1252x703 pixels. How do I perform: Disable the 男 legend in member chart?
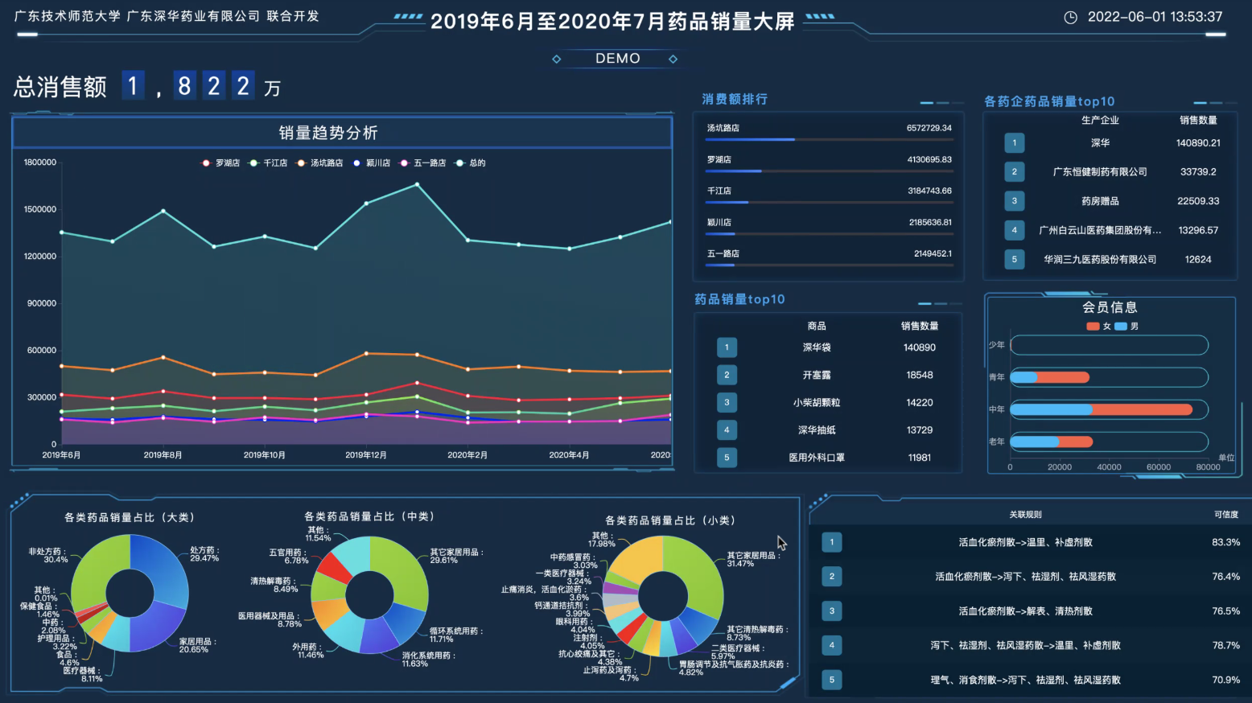coord(1126,327)
